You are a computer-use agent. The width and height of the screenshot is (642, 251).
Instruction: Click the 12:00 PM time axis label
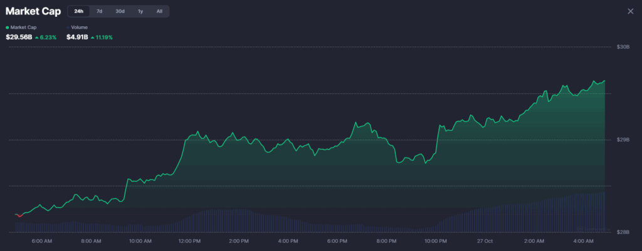[x=189, y=241]
